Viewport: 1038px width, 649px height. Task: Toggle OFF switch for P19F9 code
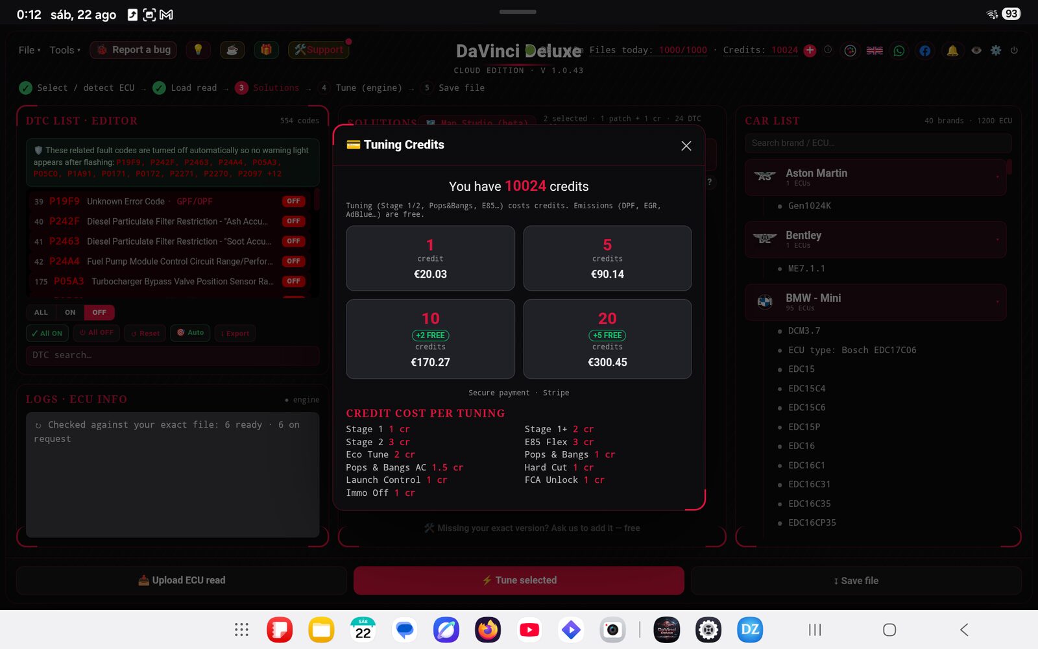click(x=293, y=201)
